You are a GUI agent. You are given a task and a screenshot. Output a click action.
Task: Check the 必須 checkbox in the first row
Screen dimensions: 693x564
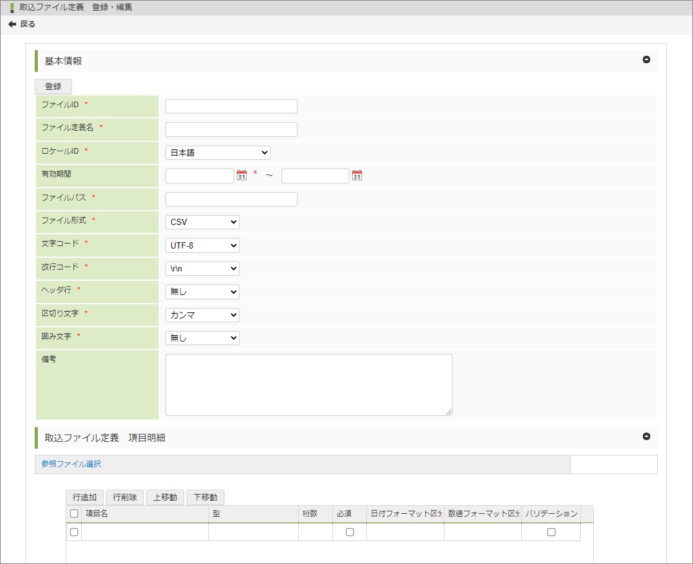click(350, 532)
